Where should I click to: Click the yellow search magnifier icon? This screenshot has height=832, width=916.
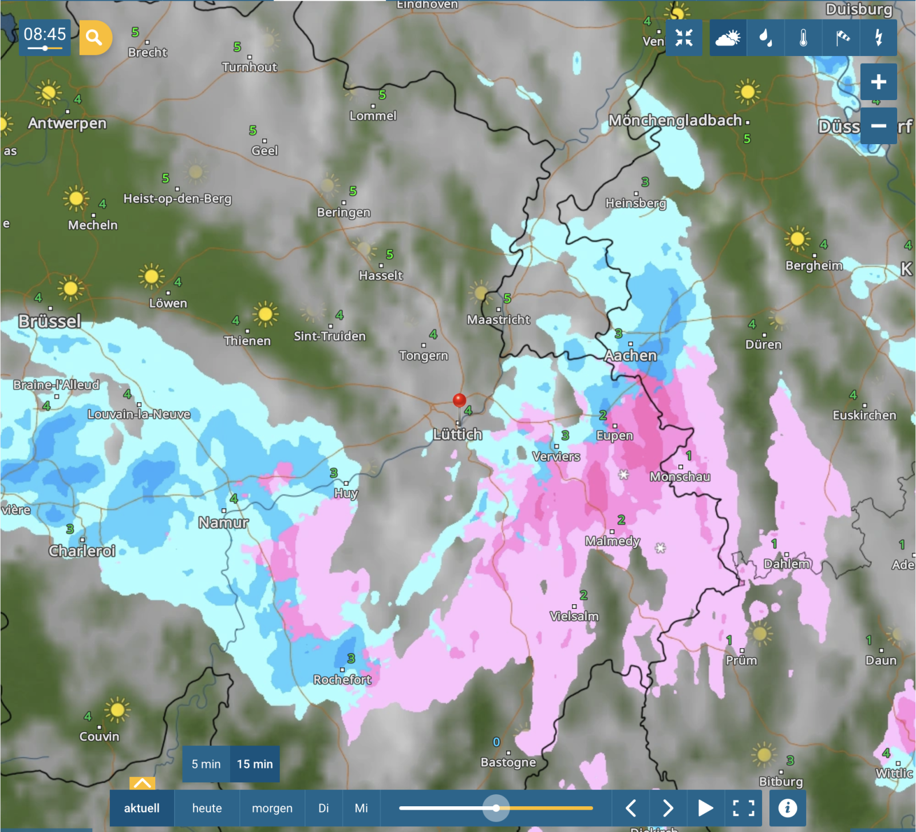[94, 38]
